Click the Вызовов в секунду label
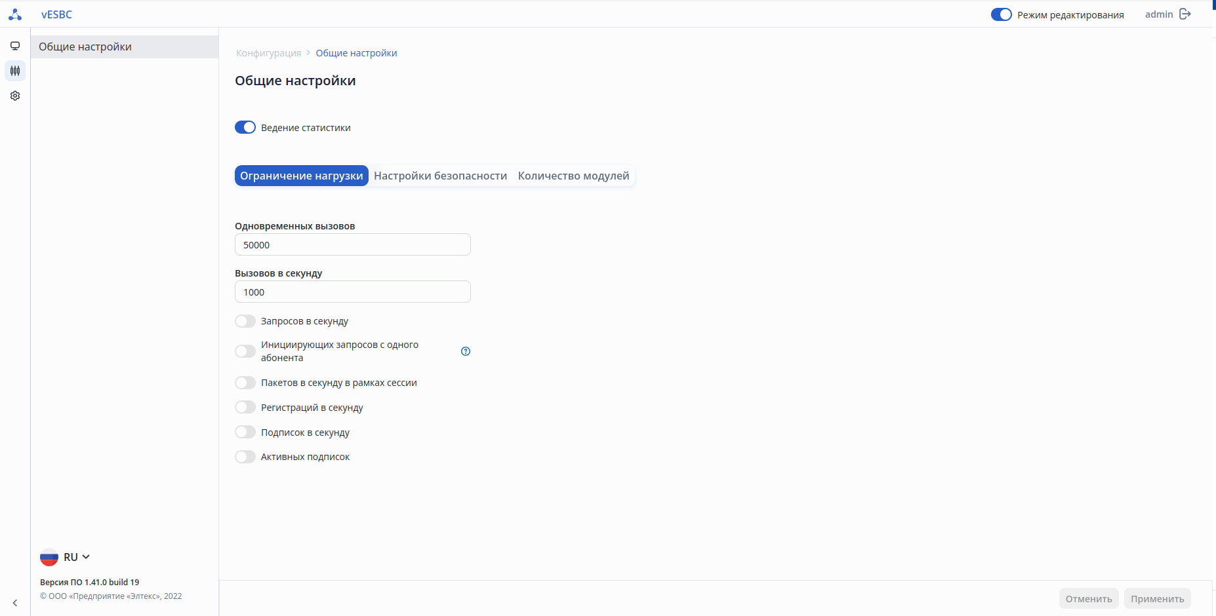This screenshot has height=616, width=1216. pos(279,273)
